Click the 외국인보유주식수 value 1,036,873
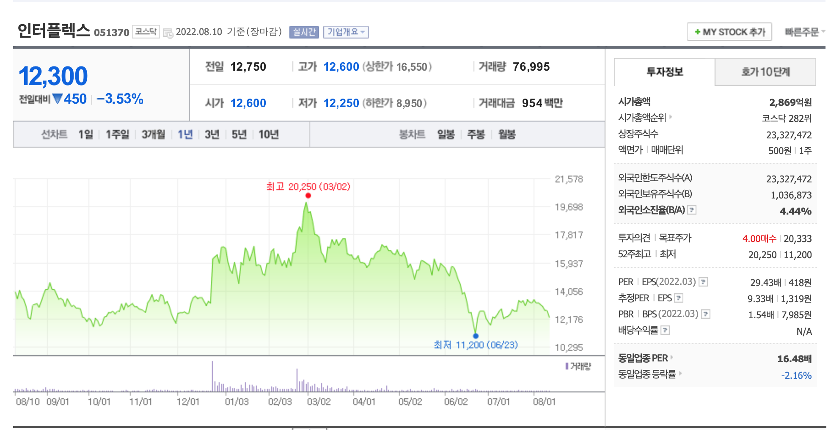 coord(791,195)
